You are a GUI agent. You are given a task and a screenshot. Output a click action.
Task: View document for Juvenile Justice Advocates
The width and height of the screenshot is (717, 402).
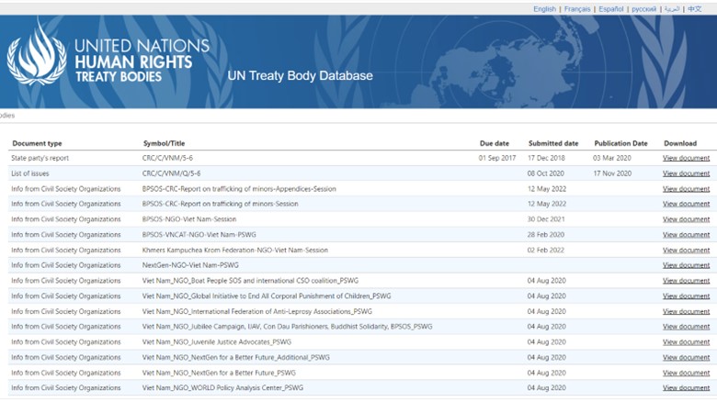[687, 342]
